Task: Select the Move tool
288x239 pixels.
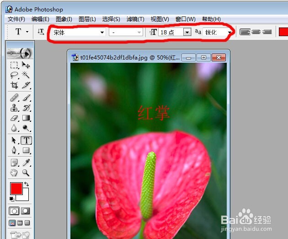Action: tap(26, 65)
